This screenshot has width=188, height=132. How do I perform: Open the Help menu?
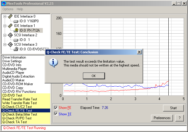point(20,9)
